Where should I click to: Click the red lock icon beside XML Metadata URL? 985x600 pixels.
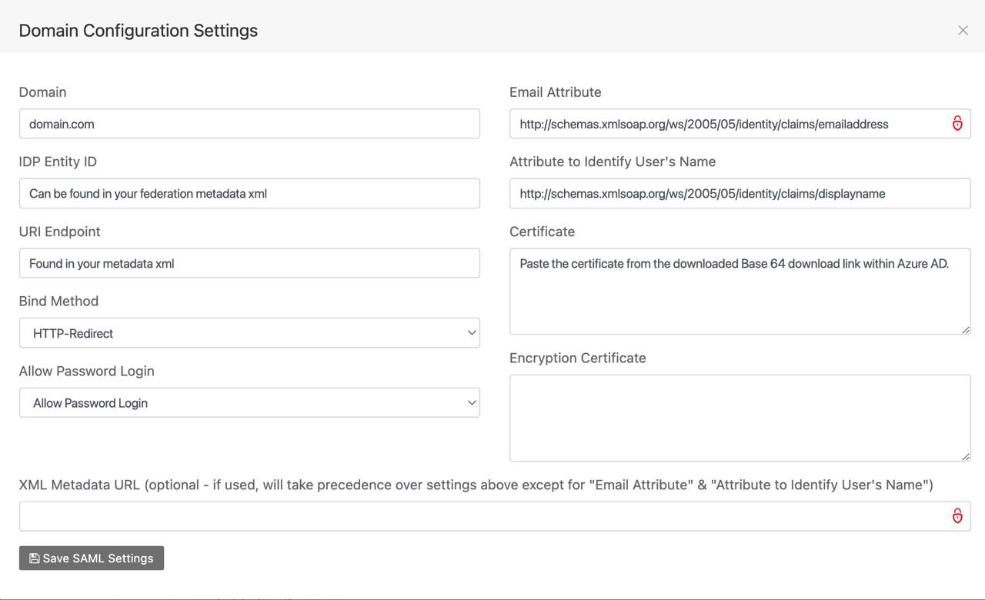click(957, 515)
